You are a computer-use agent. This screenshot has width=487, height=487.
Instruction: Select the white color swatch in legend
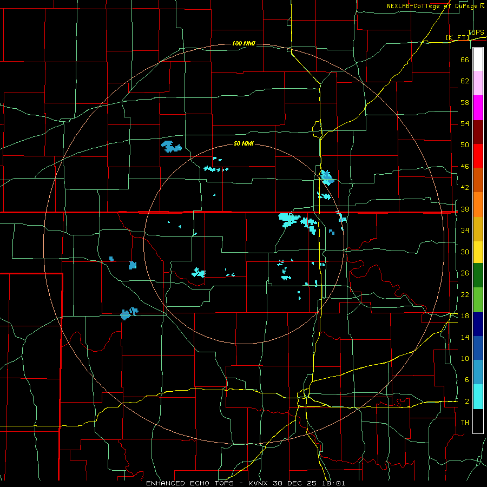478,60
